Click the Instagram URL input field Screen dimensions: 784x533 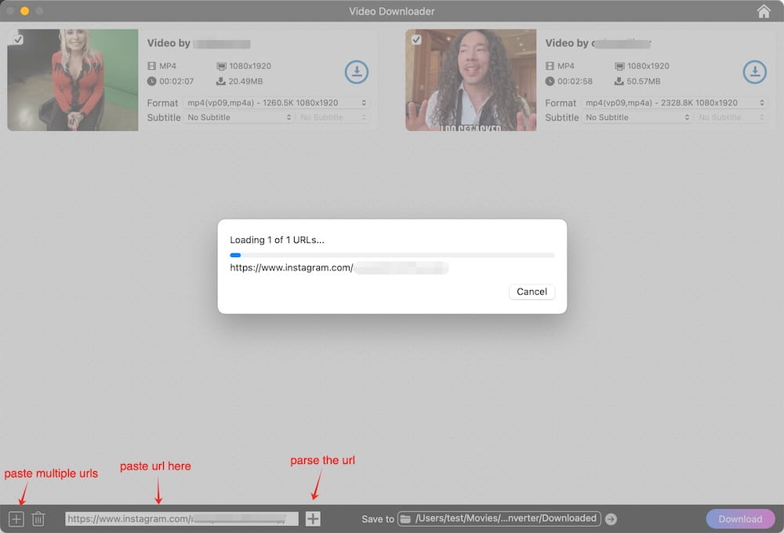pyautogui.click(x=181, y=519)
